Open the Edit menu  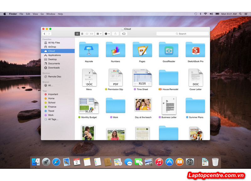click(28, 14)
